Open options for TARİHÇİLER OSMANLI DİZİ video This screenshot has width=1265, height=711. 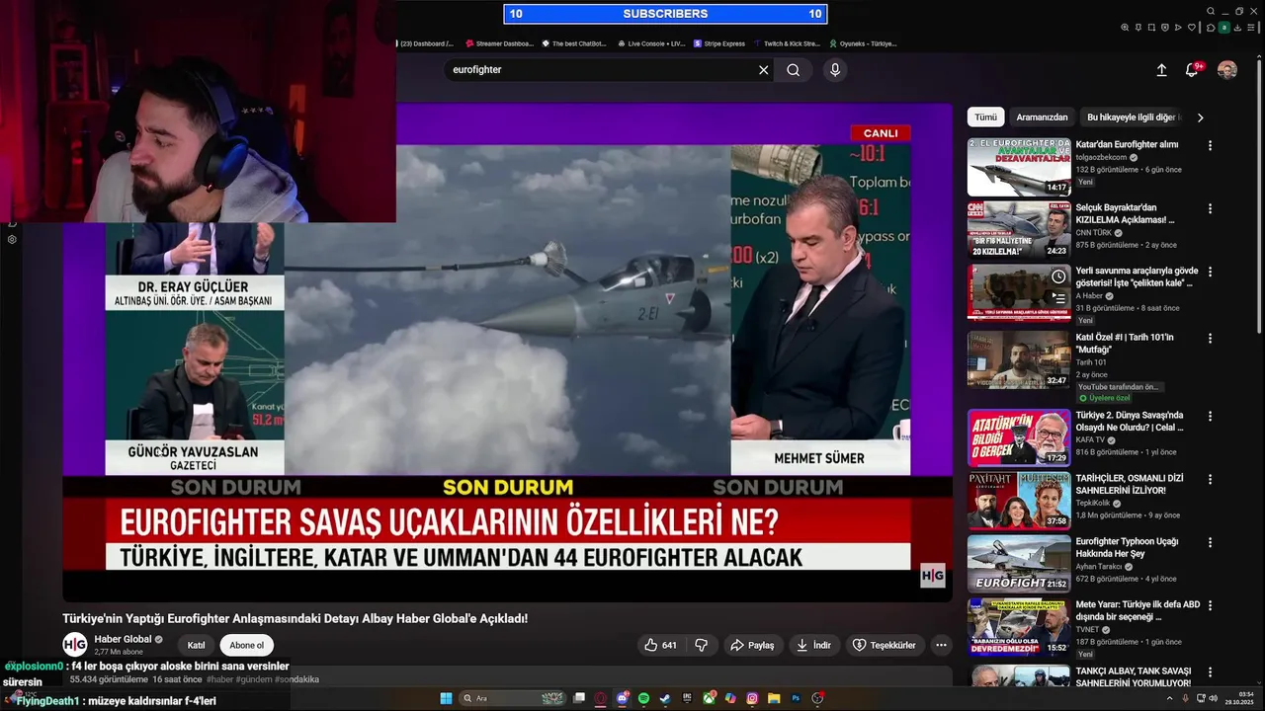pos(1210,479)
